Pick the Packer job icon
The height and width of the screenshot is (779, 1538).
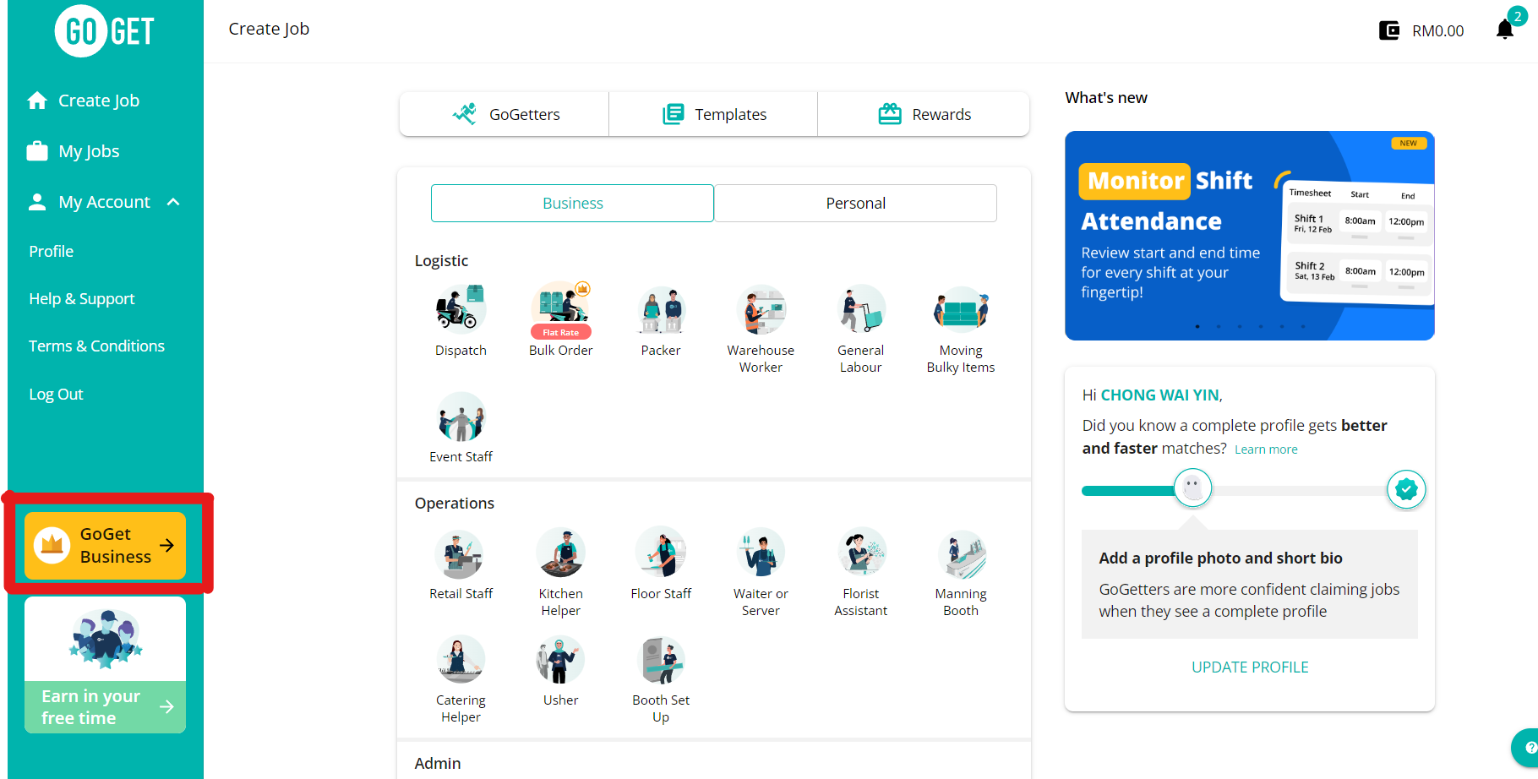(661, 310)
